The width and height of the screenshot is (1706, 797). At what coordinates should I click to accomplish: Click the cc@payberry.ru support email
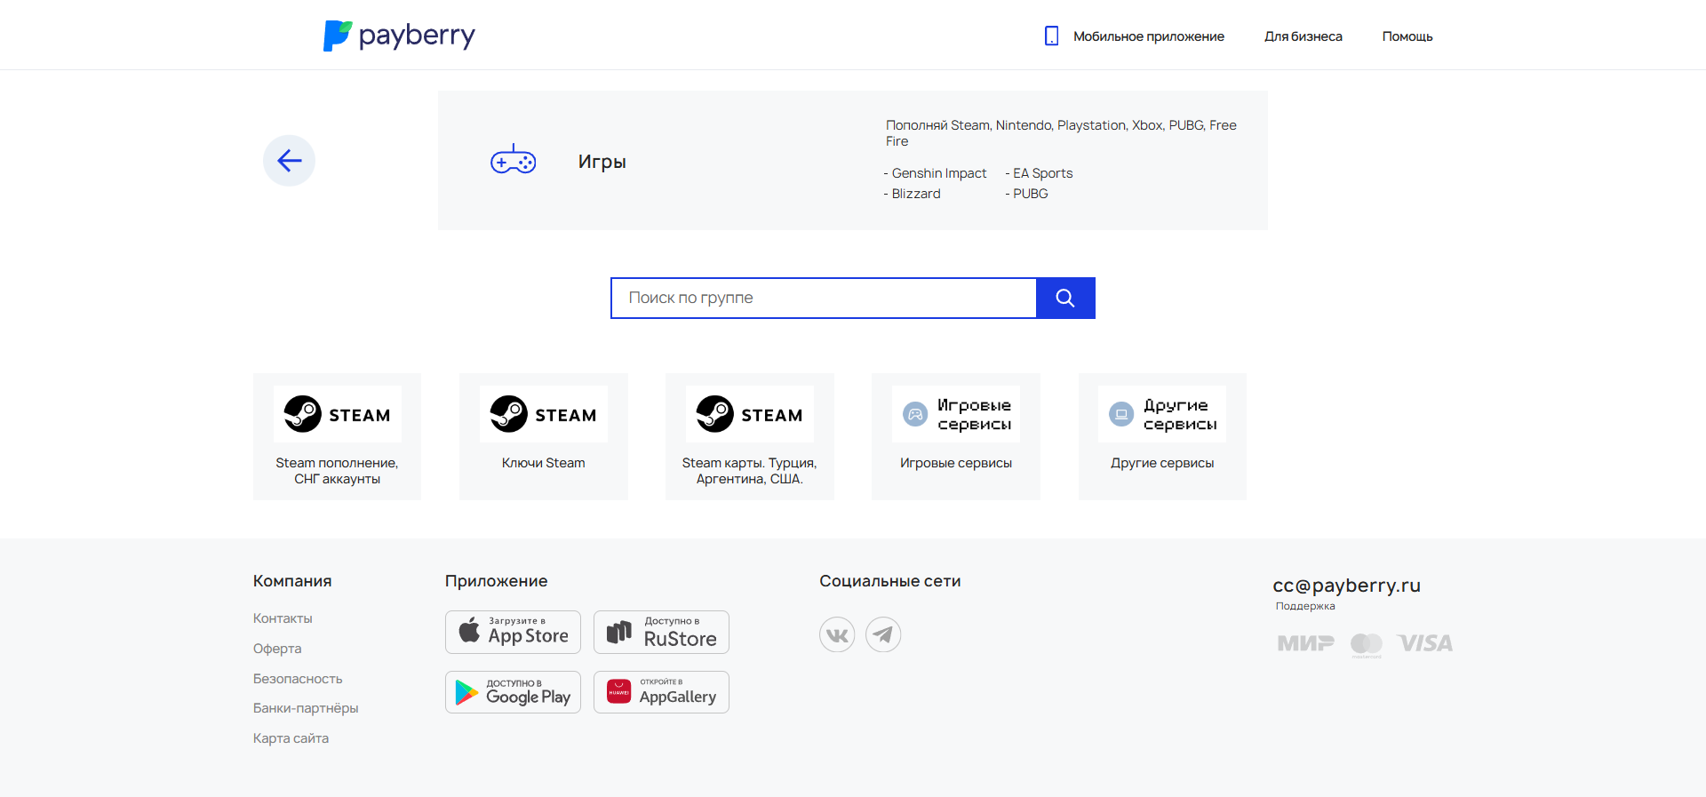coord(1346,586)
